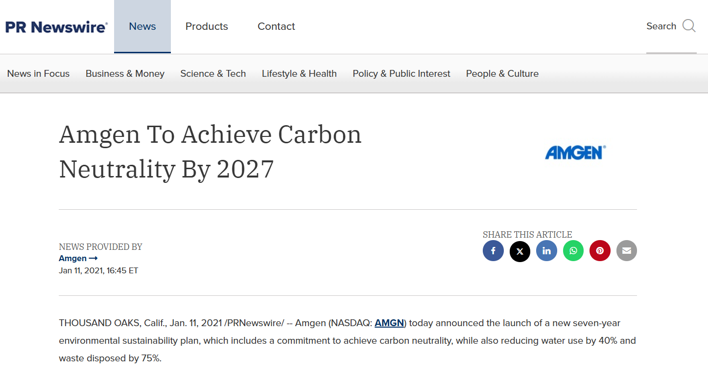Screen dimensions: 708x377
Task: Open the Products menu
Action: tap(207, 26)
